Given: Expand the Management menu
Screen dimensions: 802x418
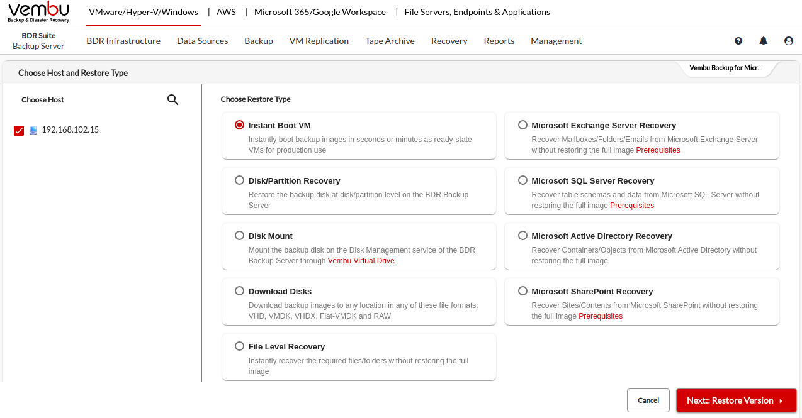Looking at the screenshot, I should [556, 41].
